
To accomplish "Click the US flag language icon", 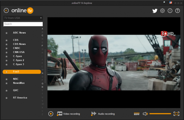I will 171,3.
